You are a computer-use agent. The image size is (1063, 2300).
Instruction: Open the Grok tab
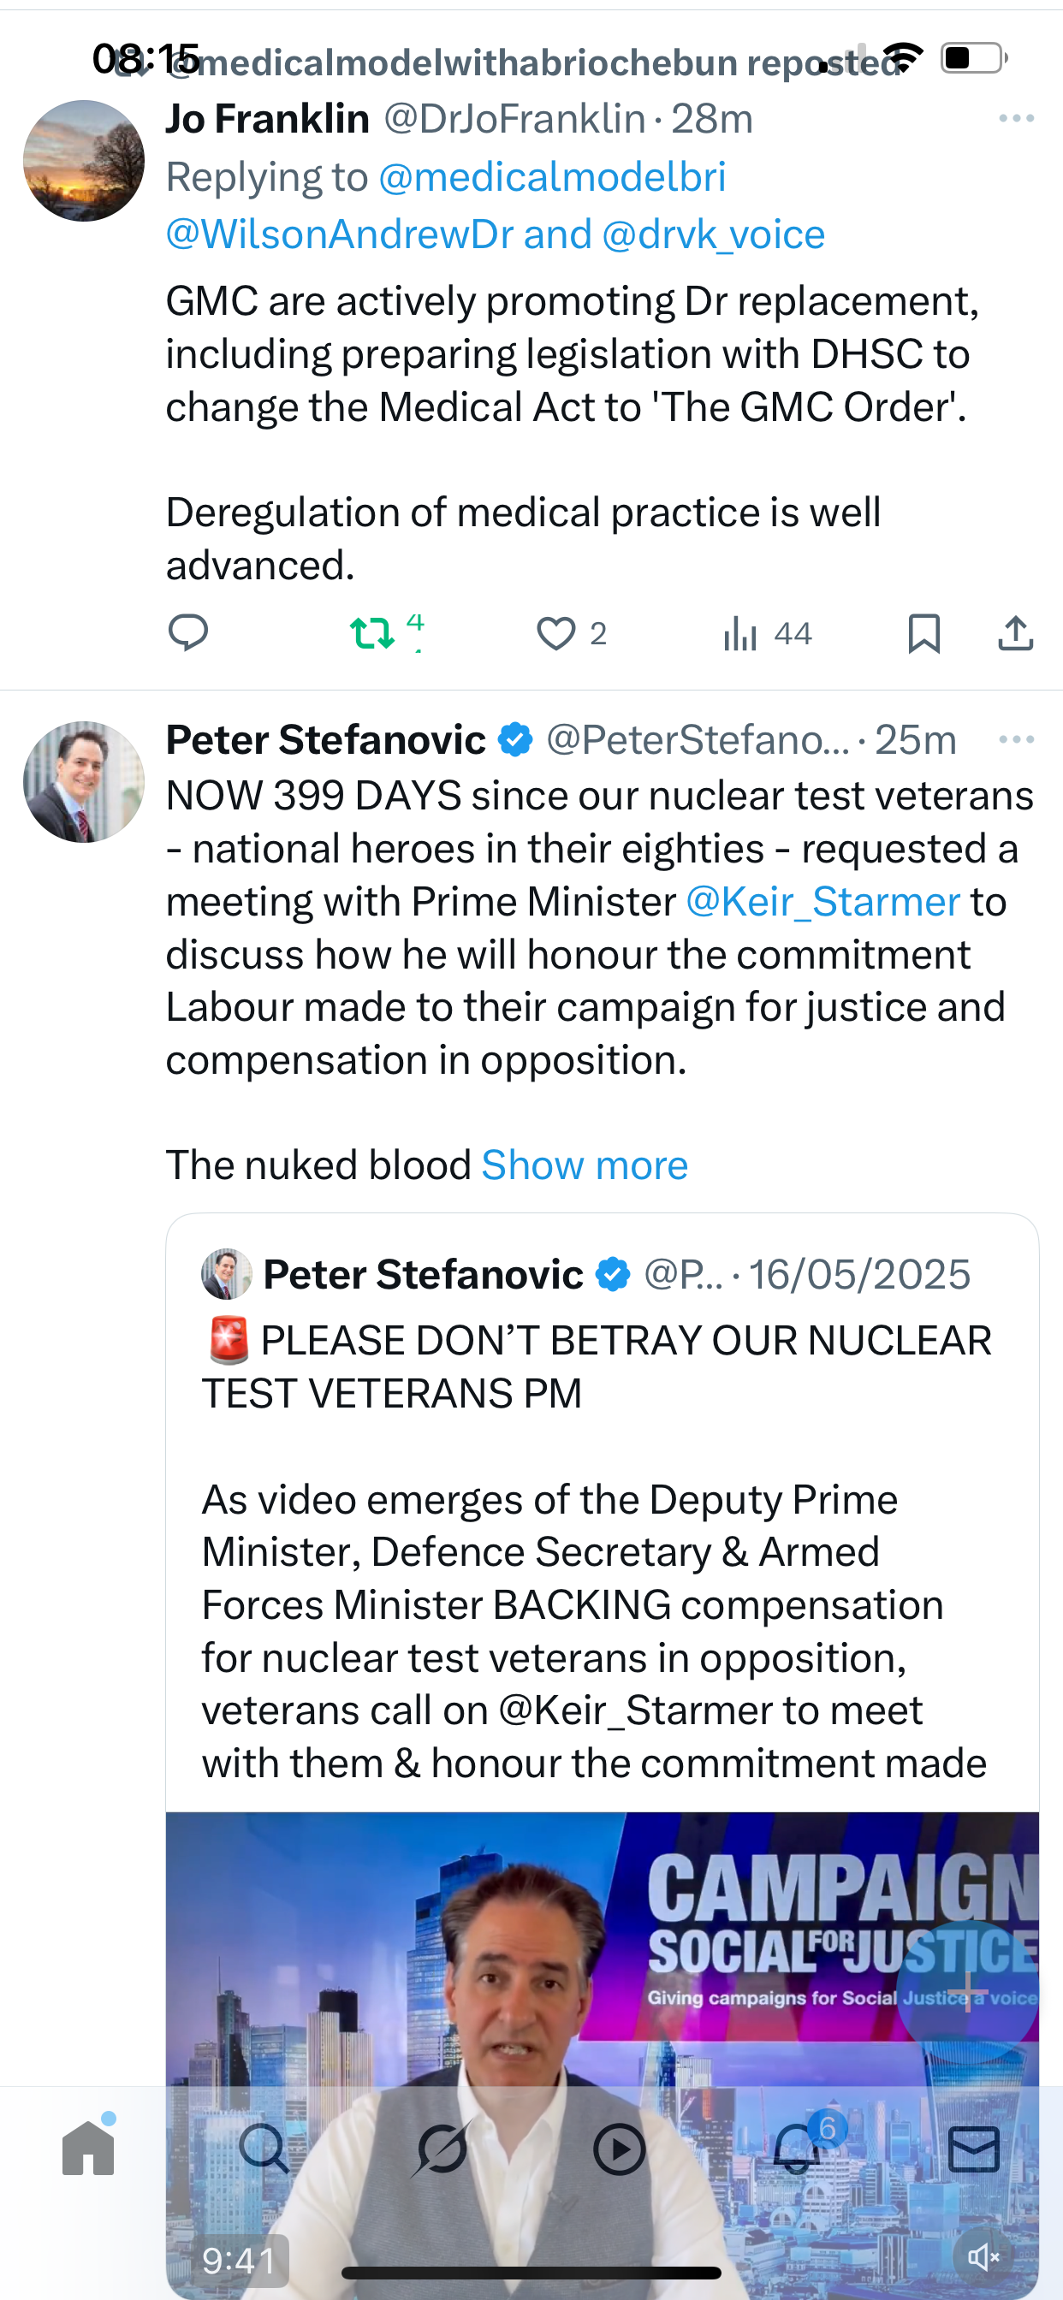[x=442, y=2149]
